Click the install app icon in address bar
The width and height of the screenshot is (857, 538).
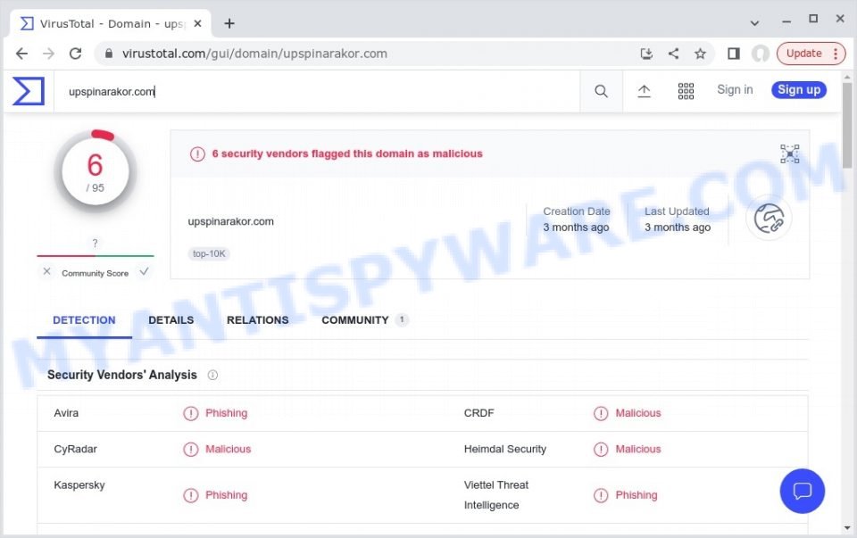coord(646,54)
